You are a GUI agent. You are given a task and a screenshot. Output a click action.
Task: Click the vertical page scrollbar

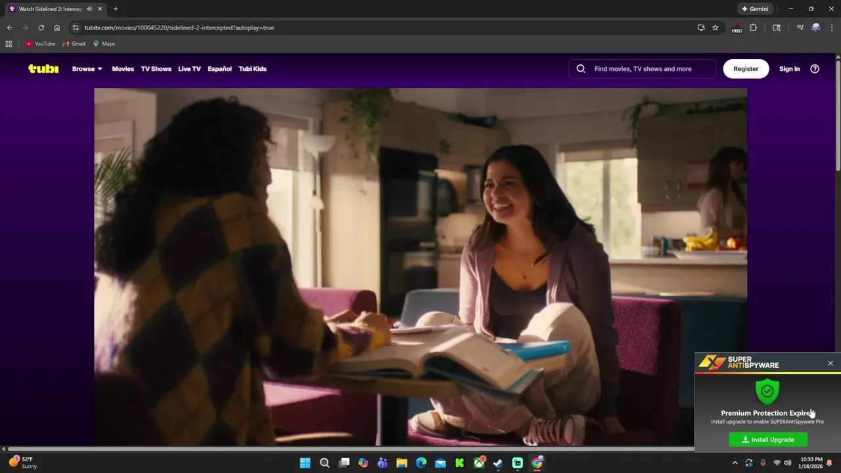(838, 115)
